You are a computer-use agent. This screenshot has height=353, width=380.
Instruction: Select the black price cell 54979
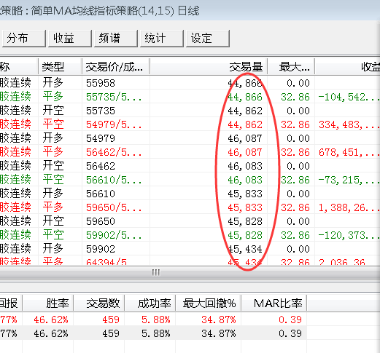coord(100,138)
